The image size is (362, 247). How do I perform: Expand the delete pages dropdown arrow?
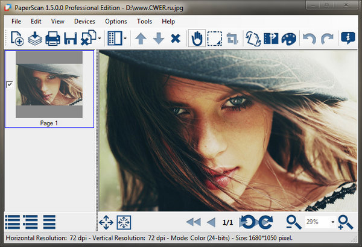[100, 39]
